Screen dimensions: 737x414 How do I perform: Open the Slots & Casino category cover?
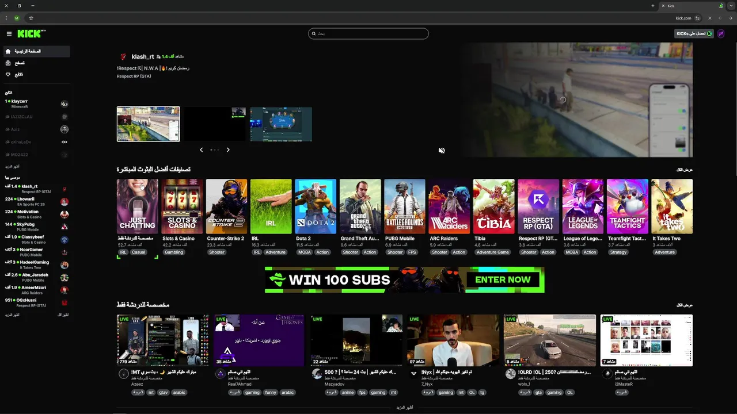[182, 206]
